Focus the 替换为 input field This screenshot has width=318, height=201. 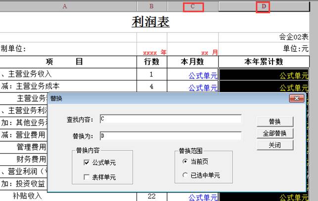click(x=170, y=135)
